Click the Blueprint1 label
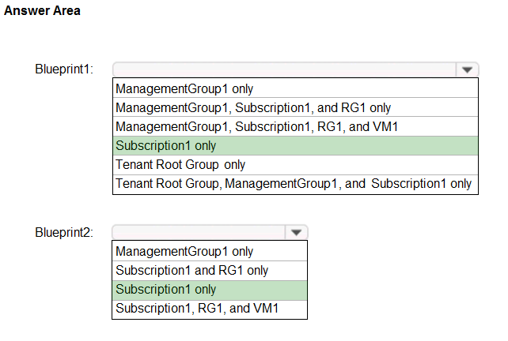The image size is (508, 341). pos(64,69)
